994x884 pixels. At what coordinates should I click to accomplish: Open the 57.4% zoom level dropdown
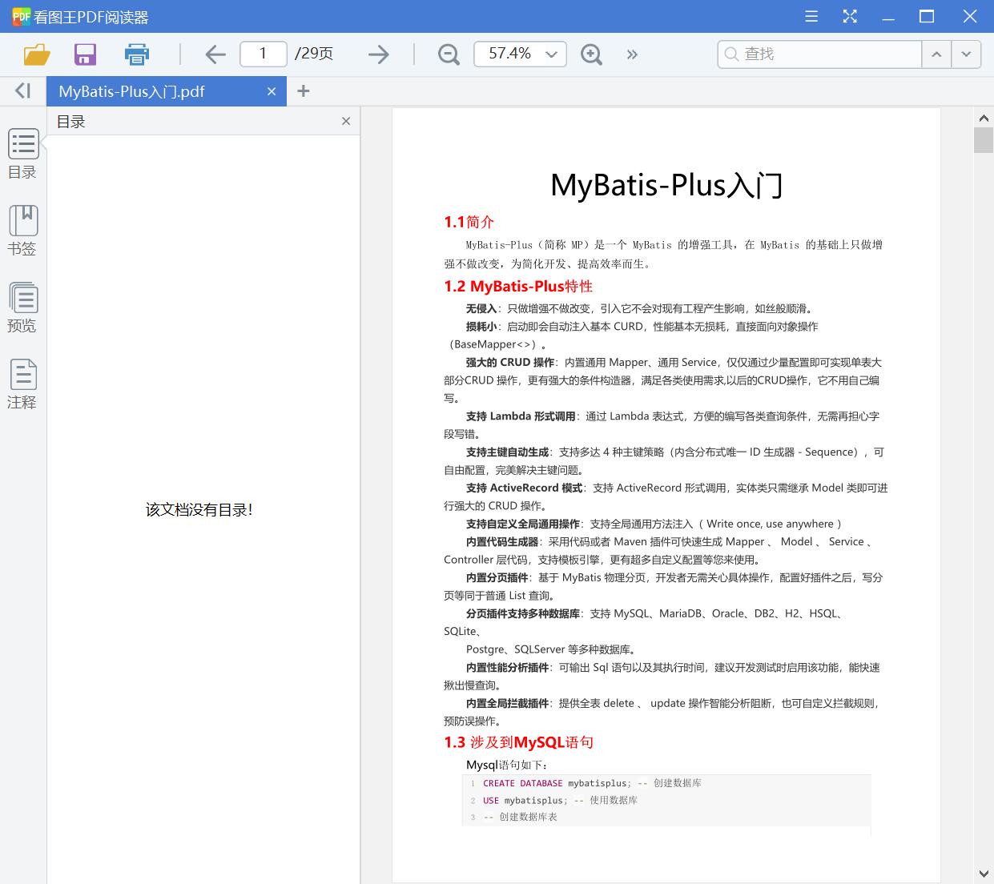[521, 54]
